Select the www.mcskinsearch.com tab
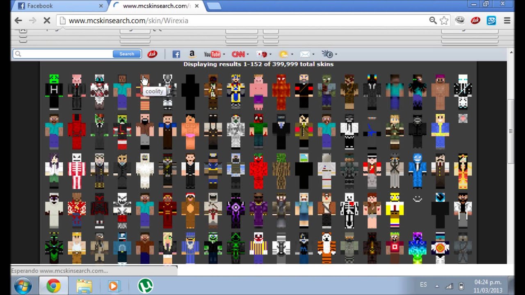Viewport: 525px width, 295px height. [x=155, y=6]
